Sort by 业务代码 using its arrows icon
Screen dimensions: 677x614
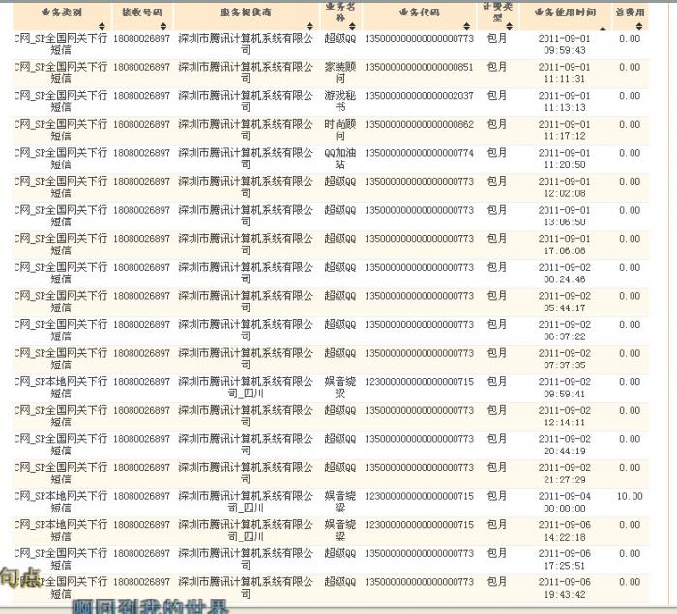tap(467, 26)
